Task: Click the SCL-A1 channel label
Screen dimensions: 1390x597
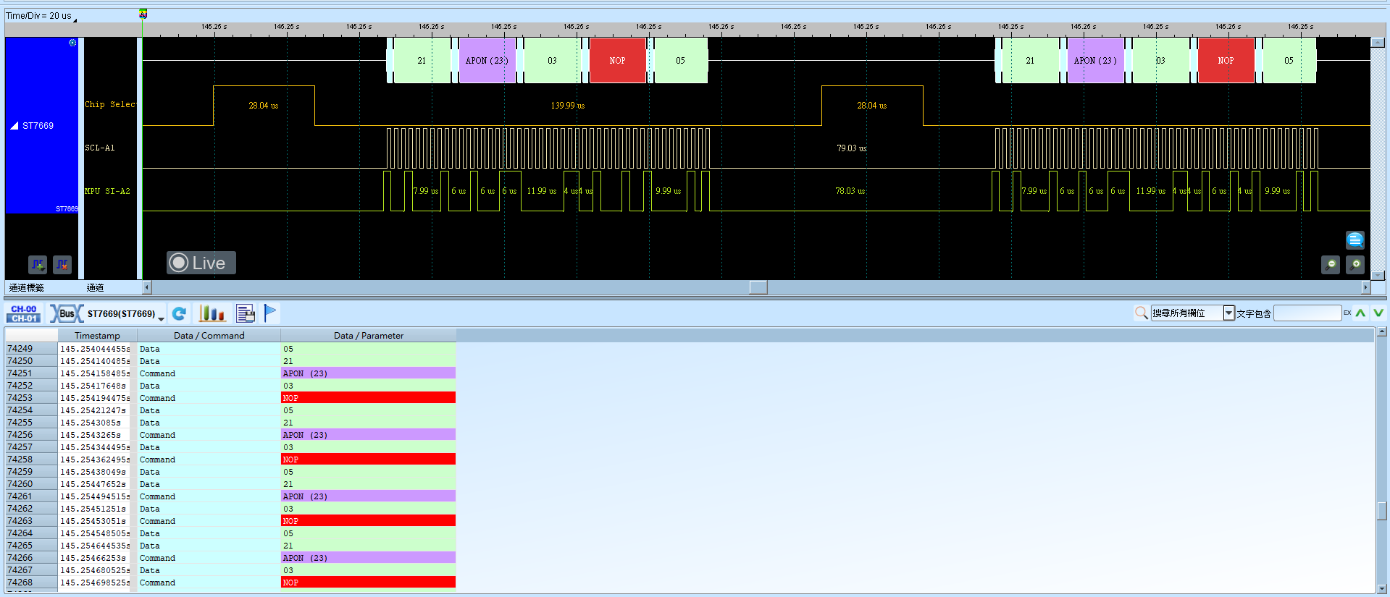Action: (100, 148)
